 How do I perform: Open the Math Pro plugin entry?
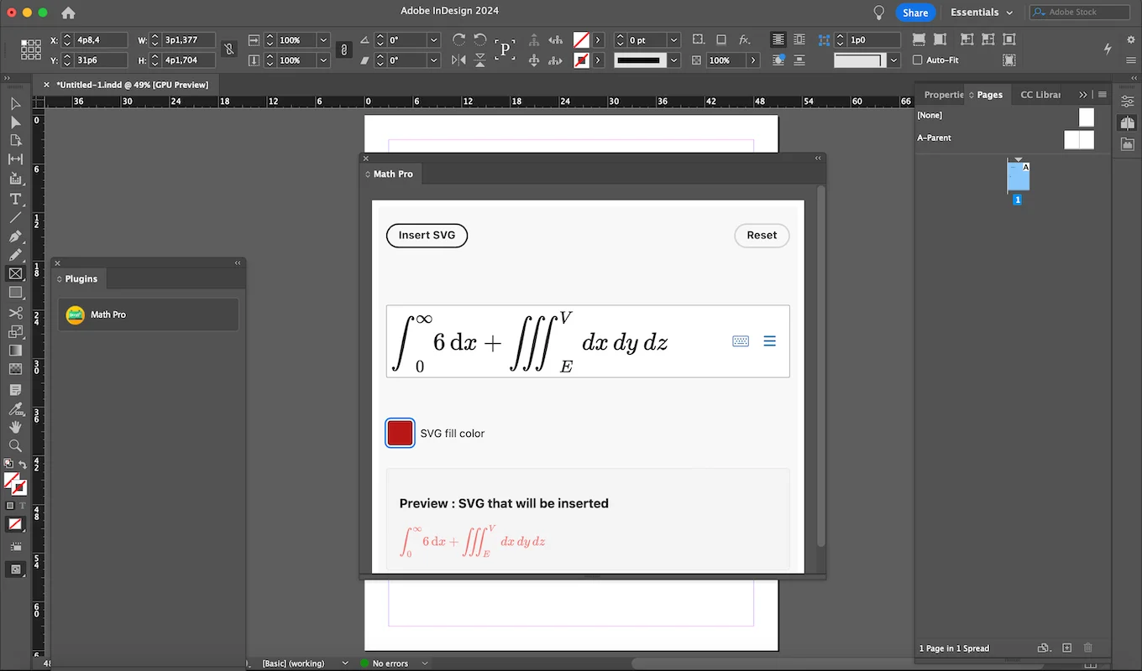[149, 315]
